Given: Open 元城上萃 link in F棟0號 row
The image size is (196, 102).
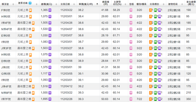Looking at the screenshot, I should [23, 10].
